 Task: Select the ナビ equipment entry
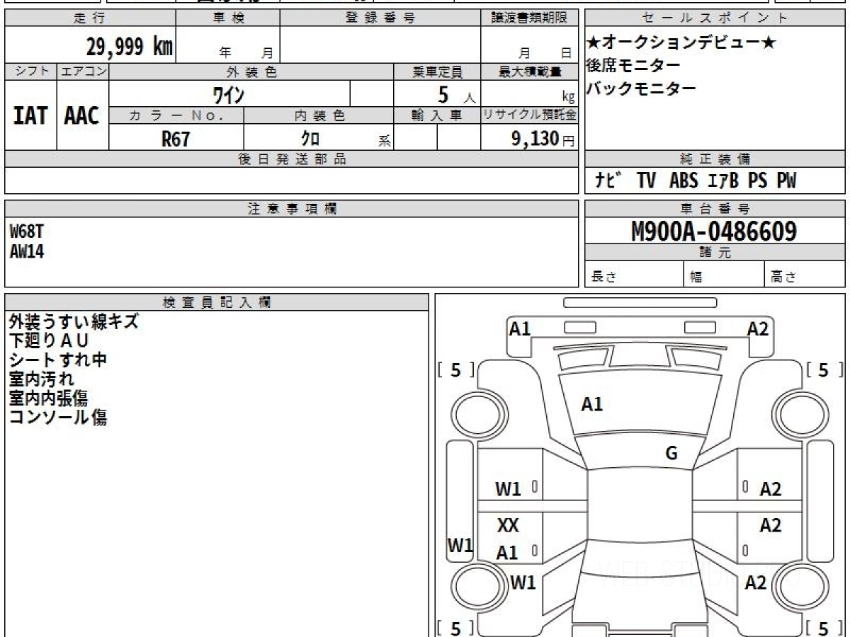click(608, 180)
